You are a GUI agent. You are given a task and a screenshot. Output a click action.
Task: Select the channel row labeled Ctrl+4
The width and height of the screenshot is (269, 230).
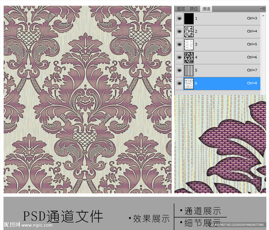pos(218,31)
